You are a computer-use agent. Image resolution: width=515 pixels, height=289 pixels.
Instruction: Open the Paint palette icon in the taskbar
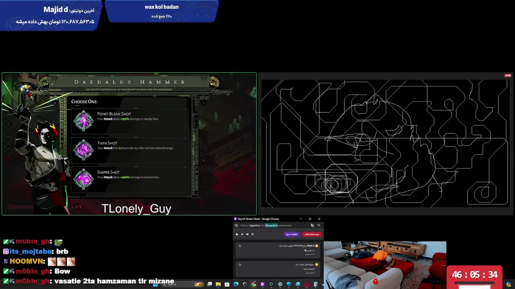click(x=298, y=284)
